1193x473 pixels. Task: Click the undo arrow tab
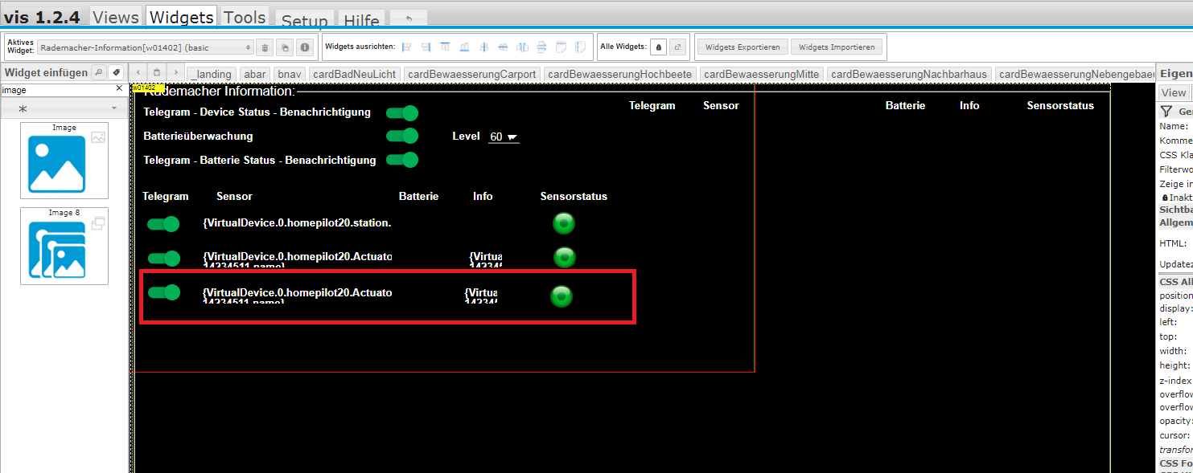coord(408,19)
